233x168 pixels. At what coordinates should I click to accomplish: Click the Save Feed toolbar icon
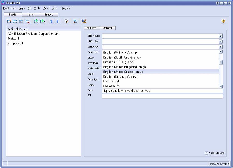click(21, 22)
